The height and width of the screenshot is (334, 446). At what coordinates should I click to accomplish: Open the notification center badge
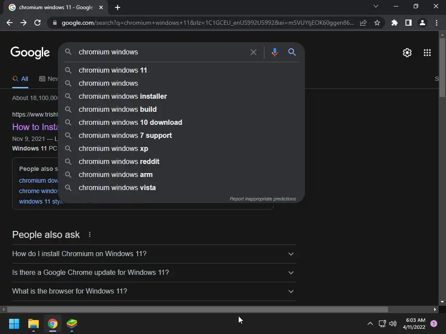point(434,324)
